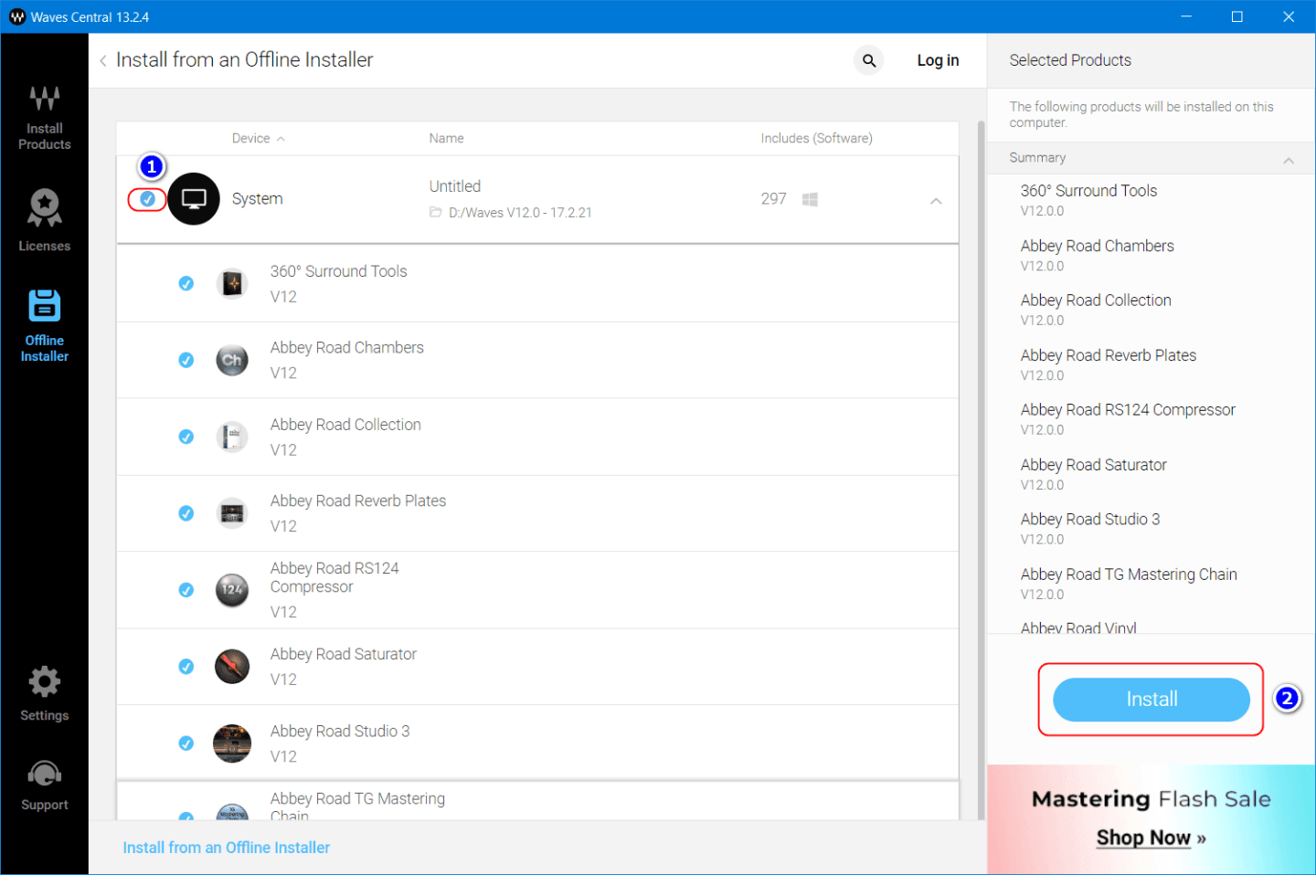The height and width of the screenshot is (875, 1316).
Task: Click the Windows logo in Includes column
Action: pyautogui.click(x=810, y=199)
